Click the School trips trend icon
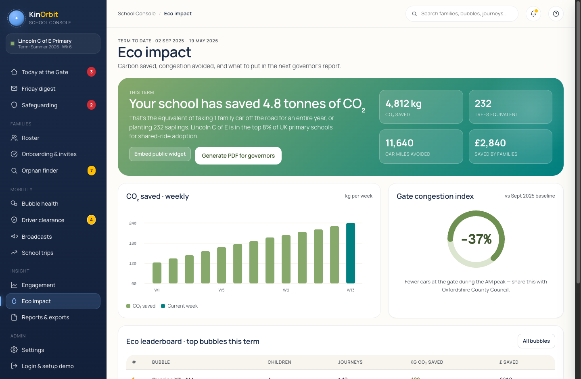Image resolution: width=581 pixels, height=379 pixels. point(14,253)
